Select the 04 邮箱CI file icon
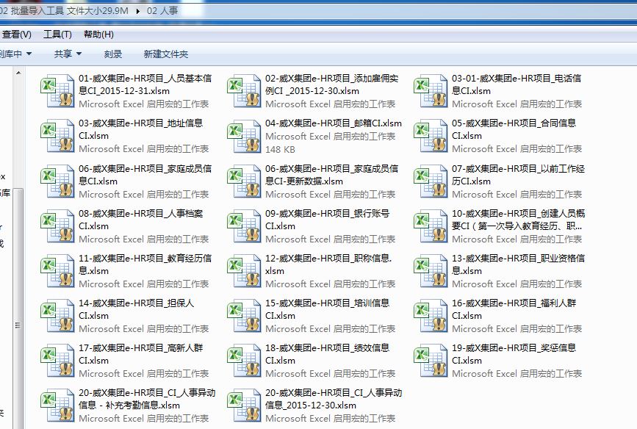 244,136
